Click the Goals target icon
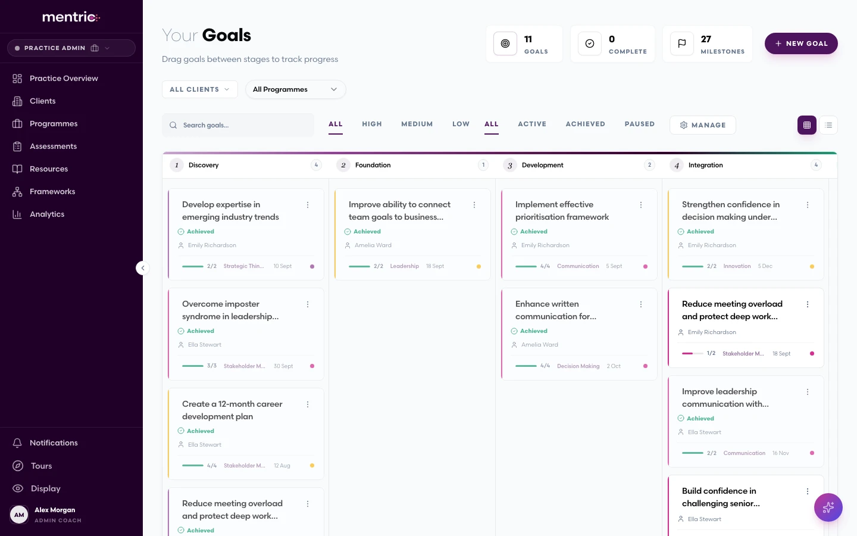 point(505,43)
